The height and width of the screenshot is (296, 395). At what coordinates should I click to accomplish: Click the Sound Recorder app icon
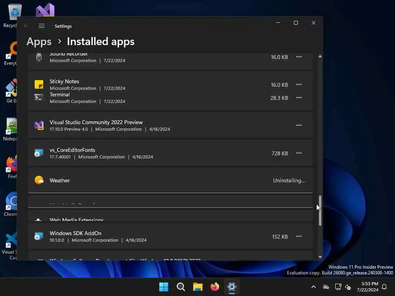point(39,57)
